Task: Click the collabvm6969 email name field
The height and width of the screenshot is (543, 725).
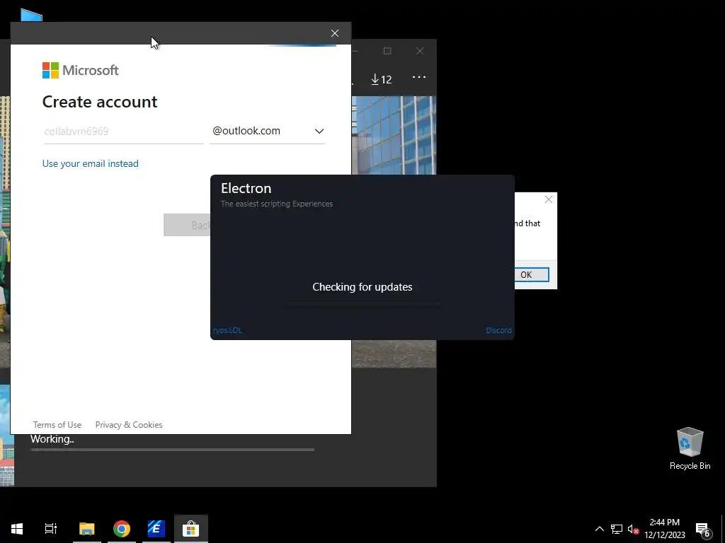Action: [123, 131]
